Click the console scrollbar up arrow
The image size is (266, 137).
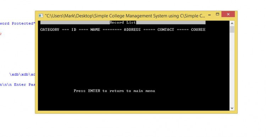click(x=232, y=23)
